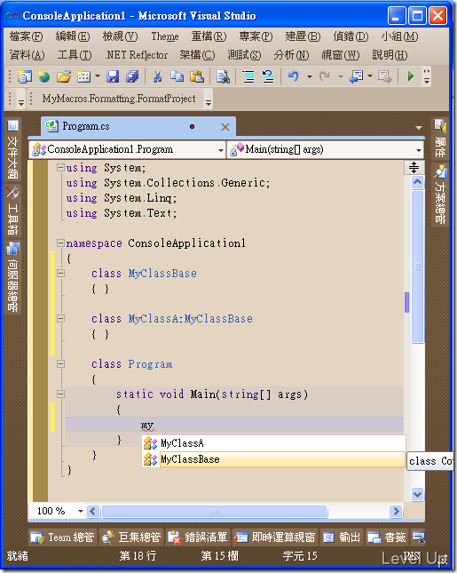
Task: Close the Program.cs tab
Action: tap(225, 127)
